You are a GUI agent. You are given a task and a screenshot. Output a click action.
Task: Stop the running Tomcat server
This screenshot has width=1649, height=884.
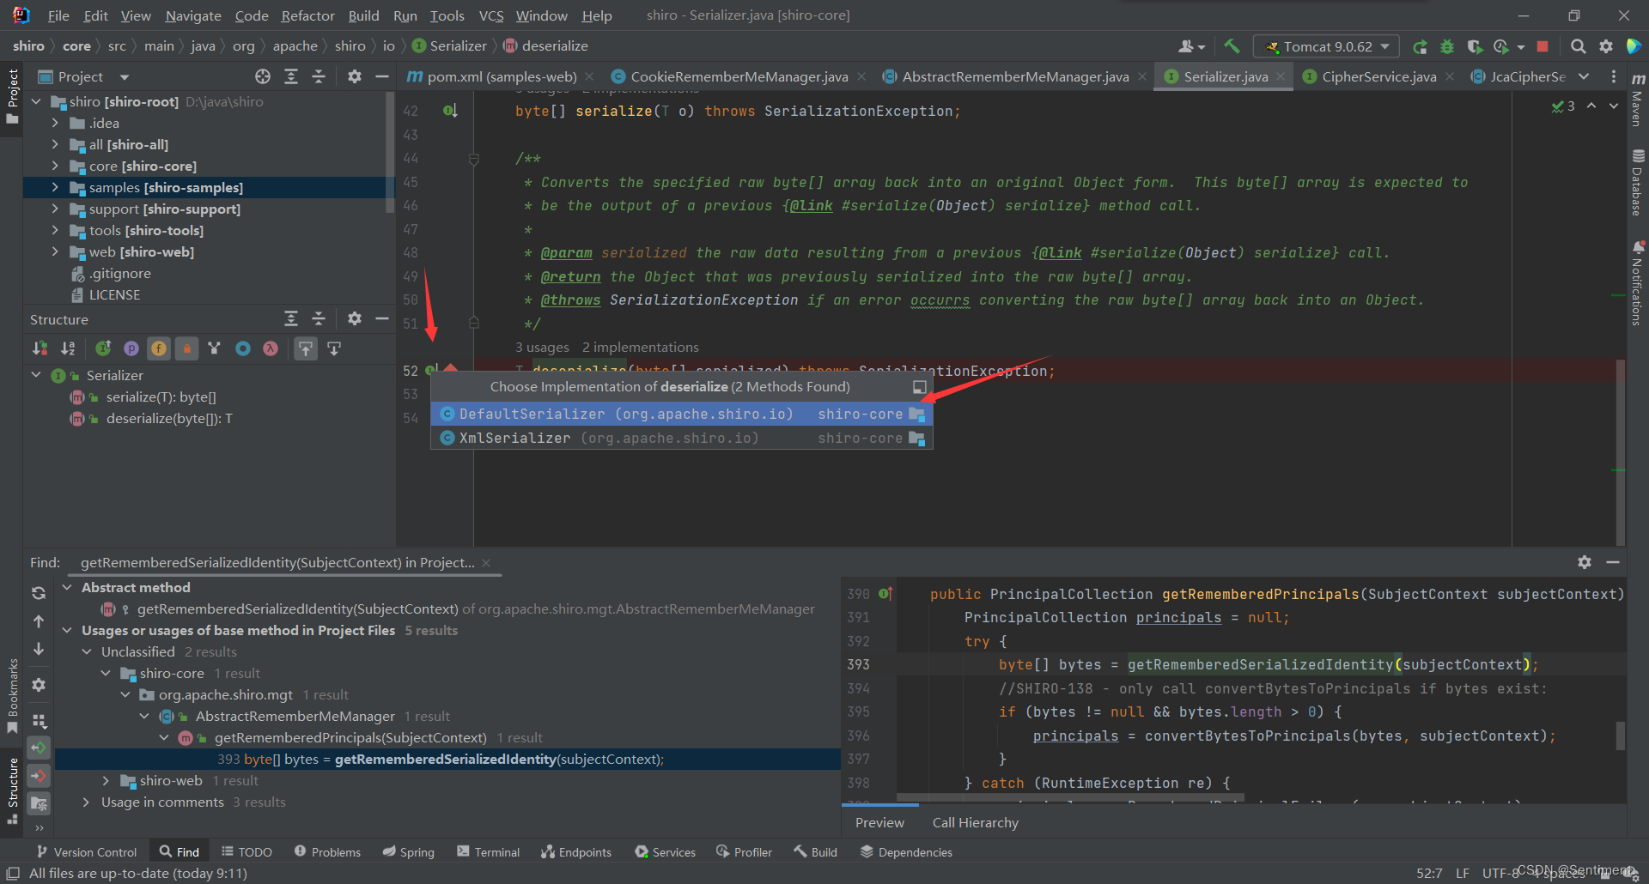tap(1543, 46)
